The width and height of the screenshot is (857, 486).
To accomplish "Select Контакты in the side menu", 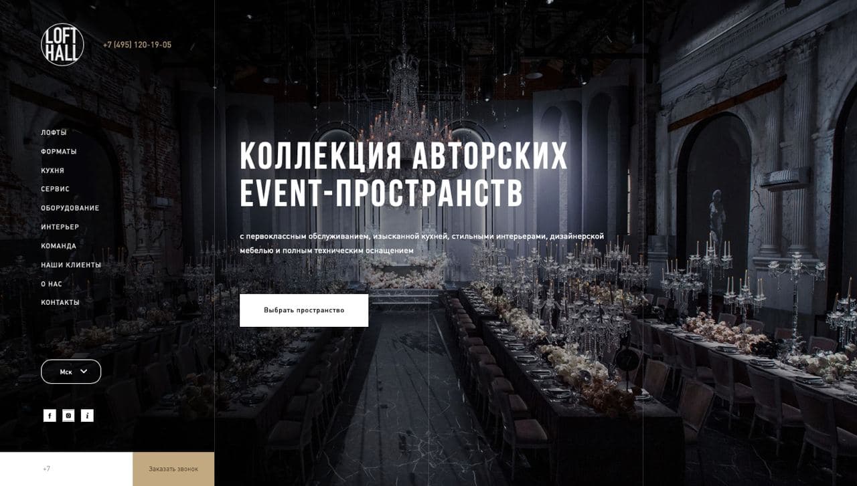I will point(60,302).
